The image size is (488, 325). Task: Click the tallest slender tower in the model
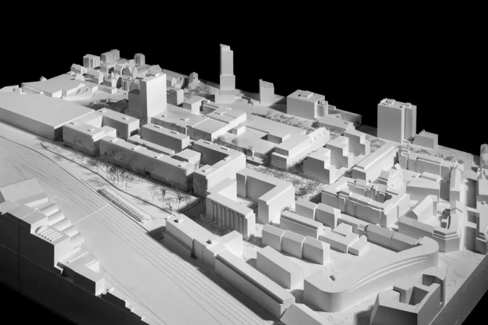pos(227,67)
